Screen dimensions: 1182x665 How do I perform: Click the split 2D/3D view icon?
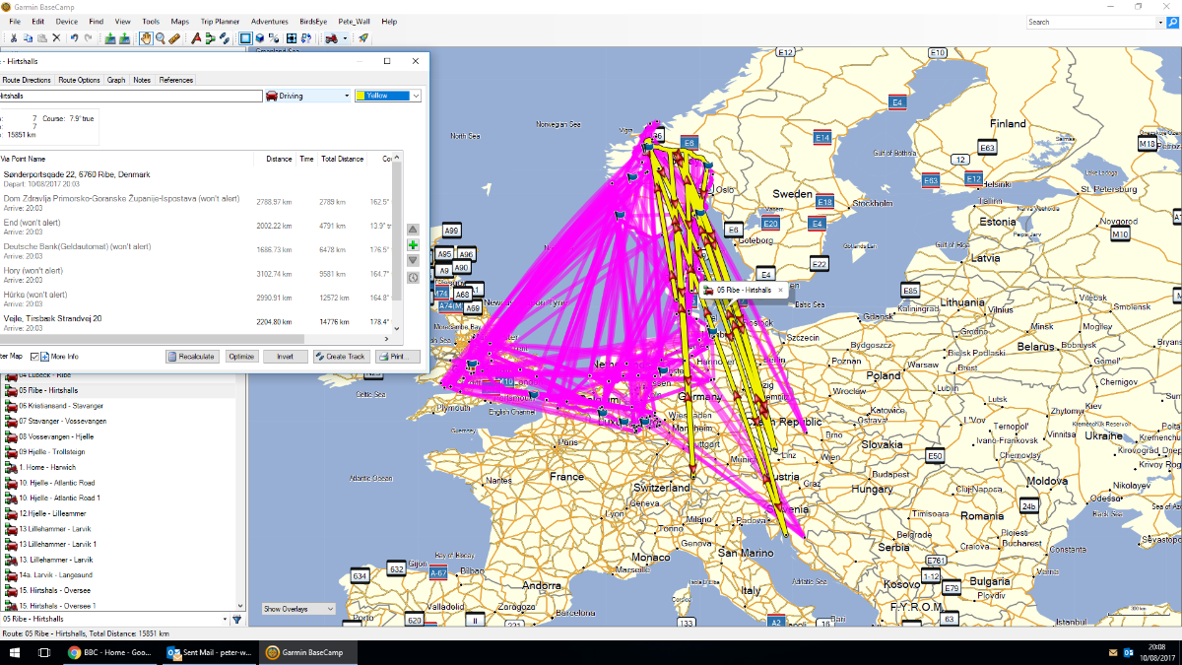pos(274,38)
